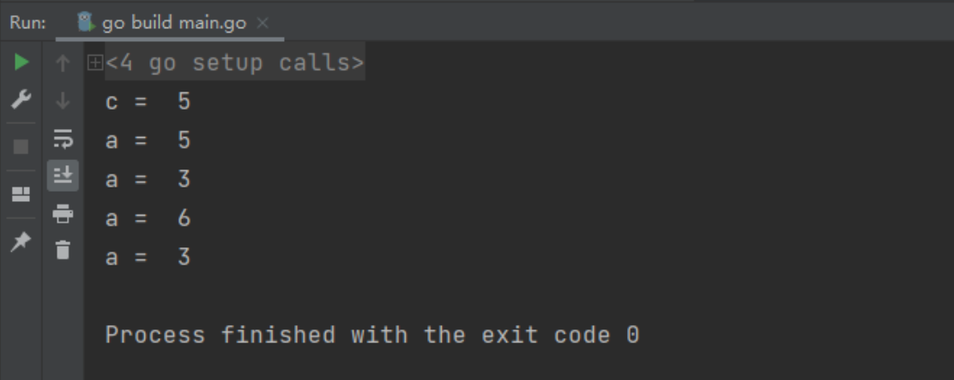Viewport: 954px width, 380px height.
Task: Go down the stack trace arrow
Action: pyautogui.click(x=63, y=101)
